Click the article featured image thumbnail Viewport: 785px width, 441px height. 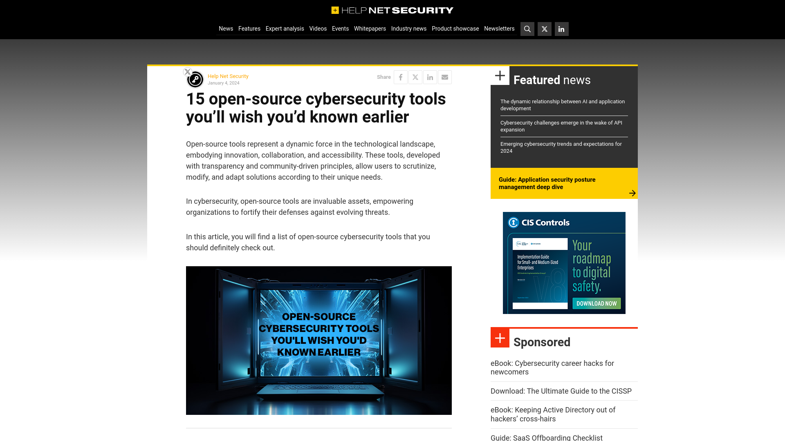[x=318, y=340]
